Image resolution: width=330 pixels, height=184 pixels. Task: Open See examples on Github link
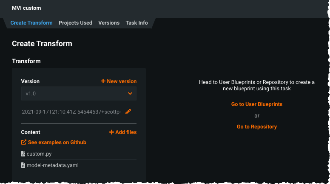click(x=54, y=142)
